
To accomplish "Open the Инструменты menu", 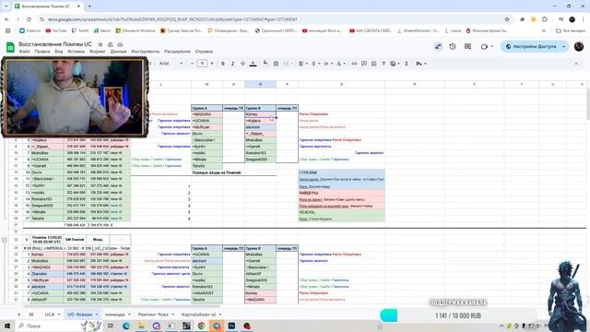I will click(x=146, y=52).
